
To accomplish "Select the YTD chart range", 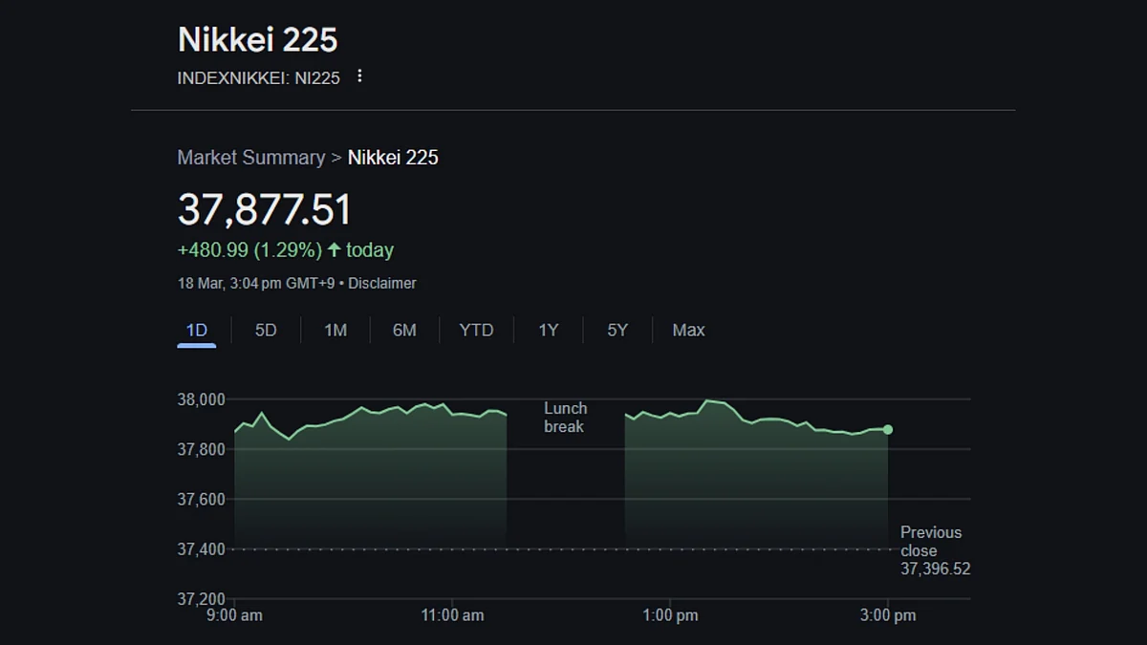I will [x=476, y=331].
